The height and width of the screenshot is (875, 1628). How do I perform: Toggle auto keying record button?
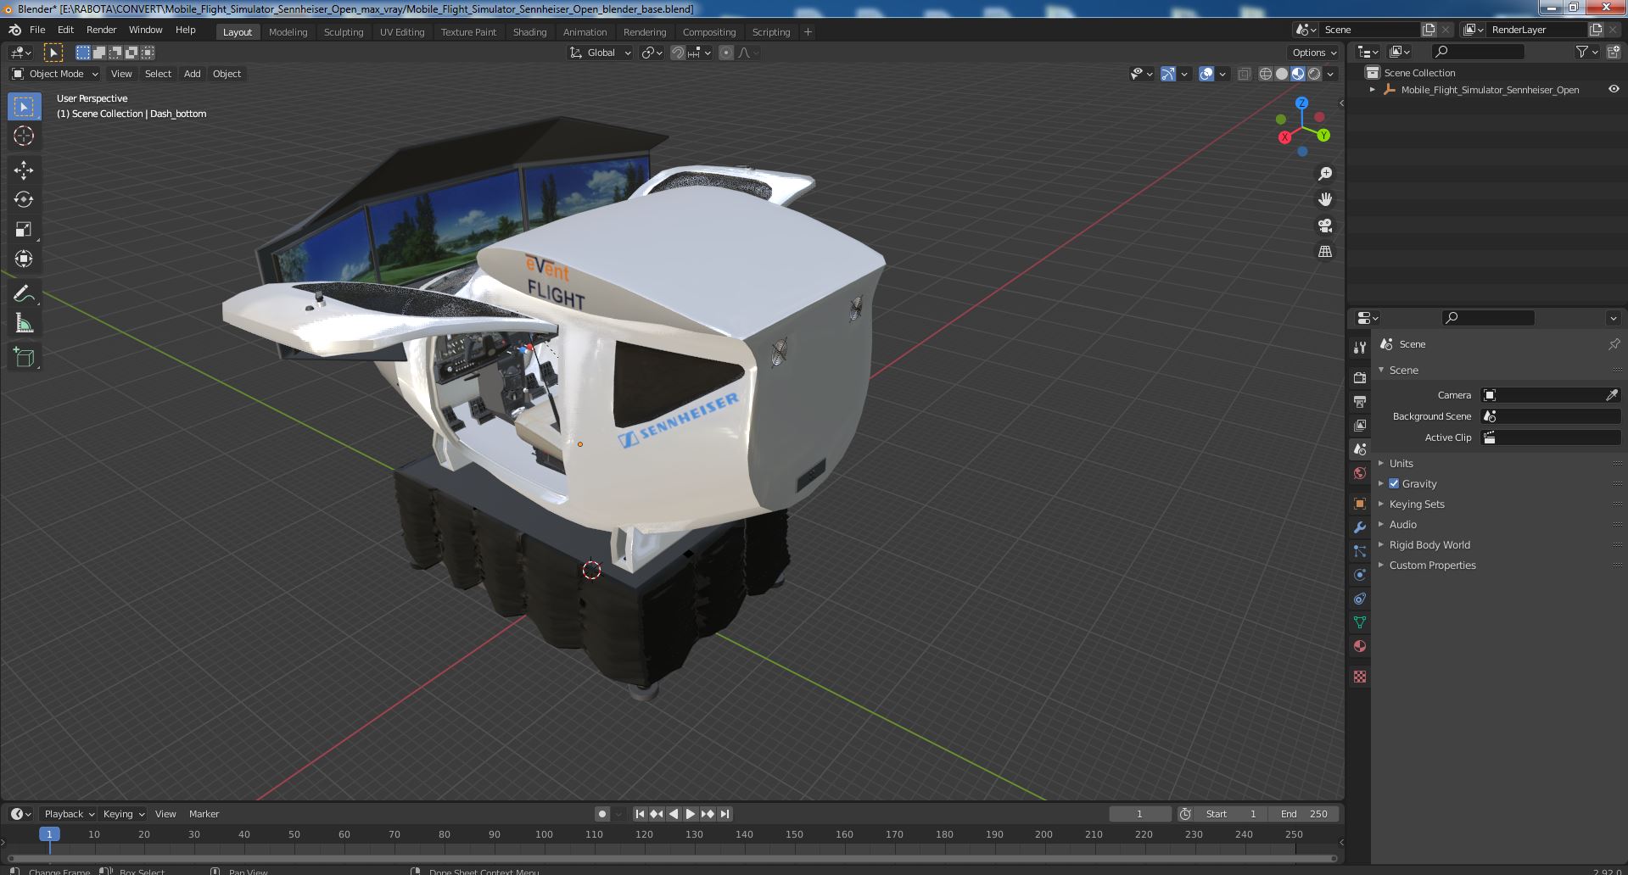click(x=602, y=814)
